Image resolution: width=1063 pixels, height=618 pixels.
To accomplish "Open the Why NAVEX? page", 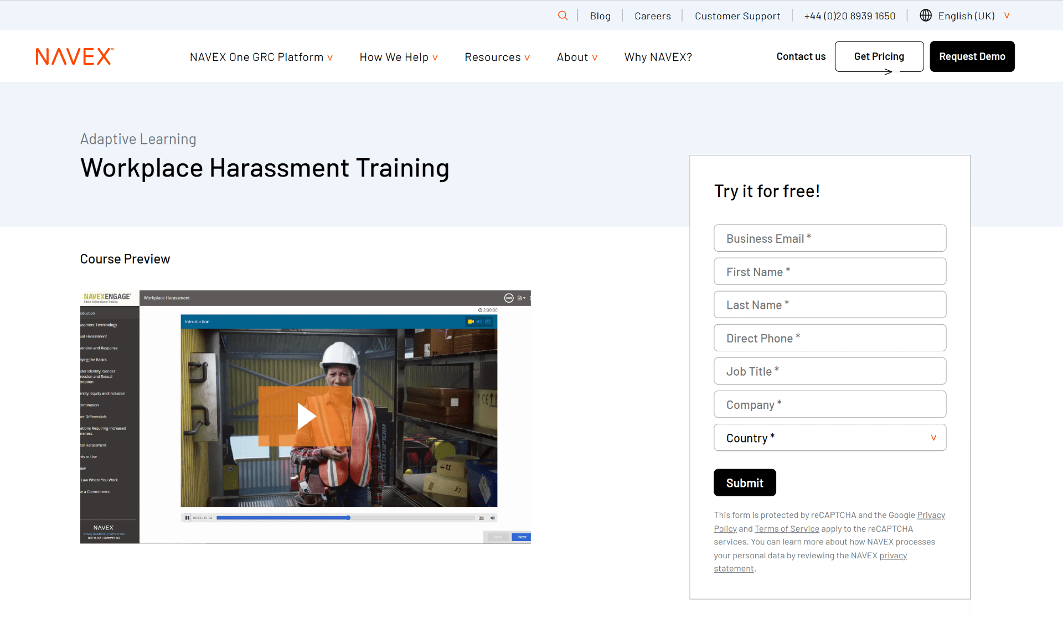I will pyautogui.click(x=658, y=57).
